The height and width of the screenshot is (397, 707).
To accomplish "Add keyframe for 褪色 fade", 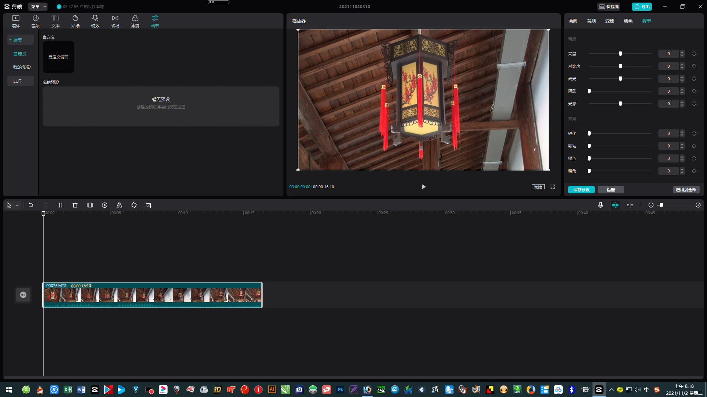I will point(694,158).
